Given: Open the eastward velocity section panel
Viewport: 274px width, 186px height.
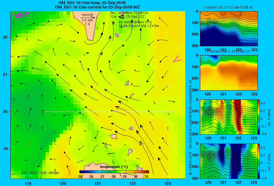Looking at the screenshot, I should [x=229, y=161].
